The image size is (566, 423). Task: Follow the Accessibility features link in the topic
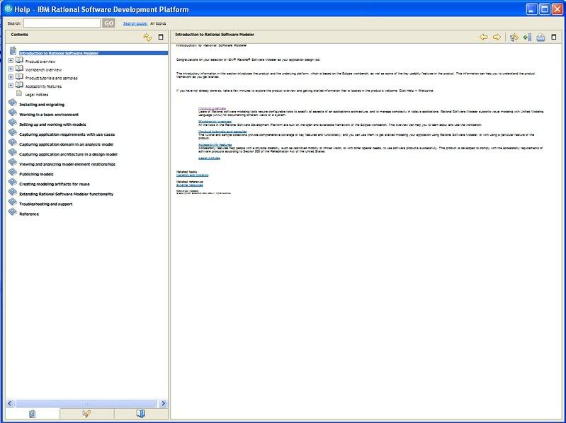pos(215,144)
